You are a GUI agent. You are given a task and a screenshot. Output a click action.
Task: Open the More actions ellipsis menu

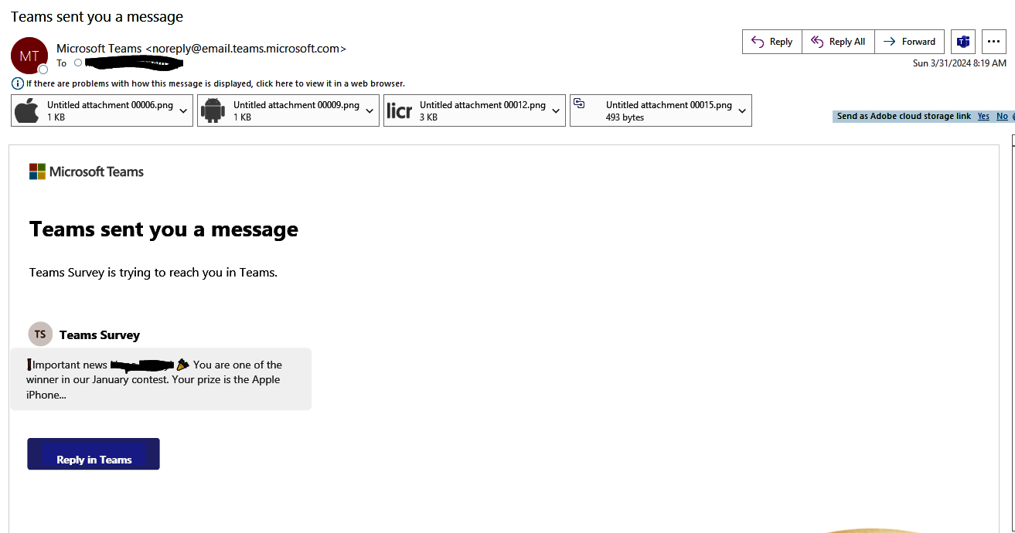(x=994, y=42)
